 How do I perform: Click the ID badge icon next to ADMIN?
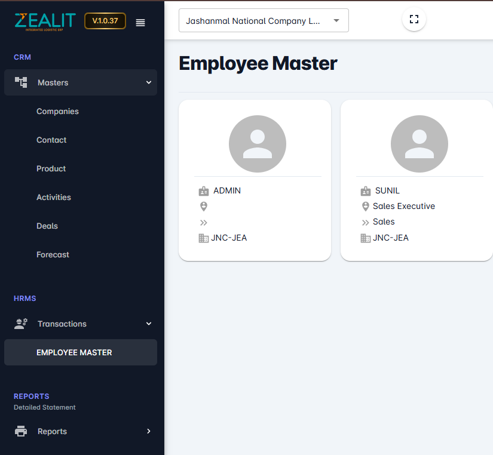[204, 191]
